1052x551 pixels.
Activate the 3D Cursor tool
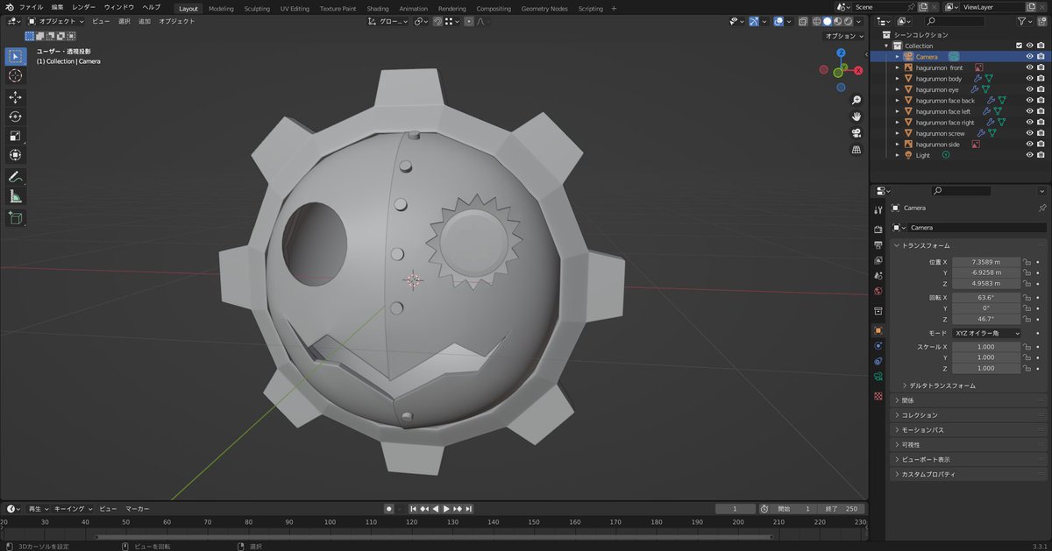pyautogui.click(x=16, y=76)
